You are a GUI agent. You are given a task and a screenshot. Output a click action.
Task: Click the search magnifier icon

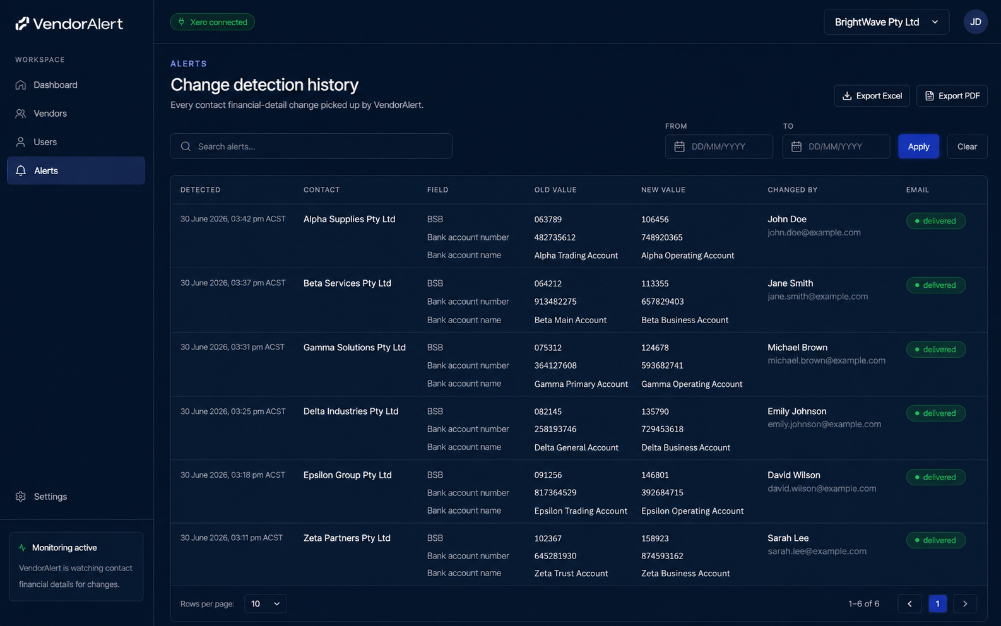click(x=186, y=146)
